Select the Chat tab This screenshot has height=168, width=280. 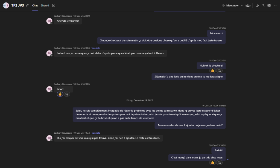tap(35, 5)
